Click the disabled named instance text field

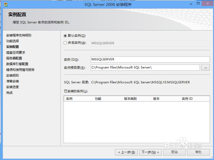point(150,43)
